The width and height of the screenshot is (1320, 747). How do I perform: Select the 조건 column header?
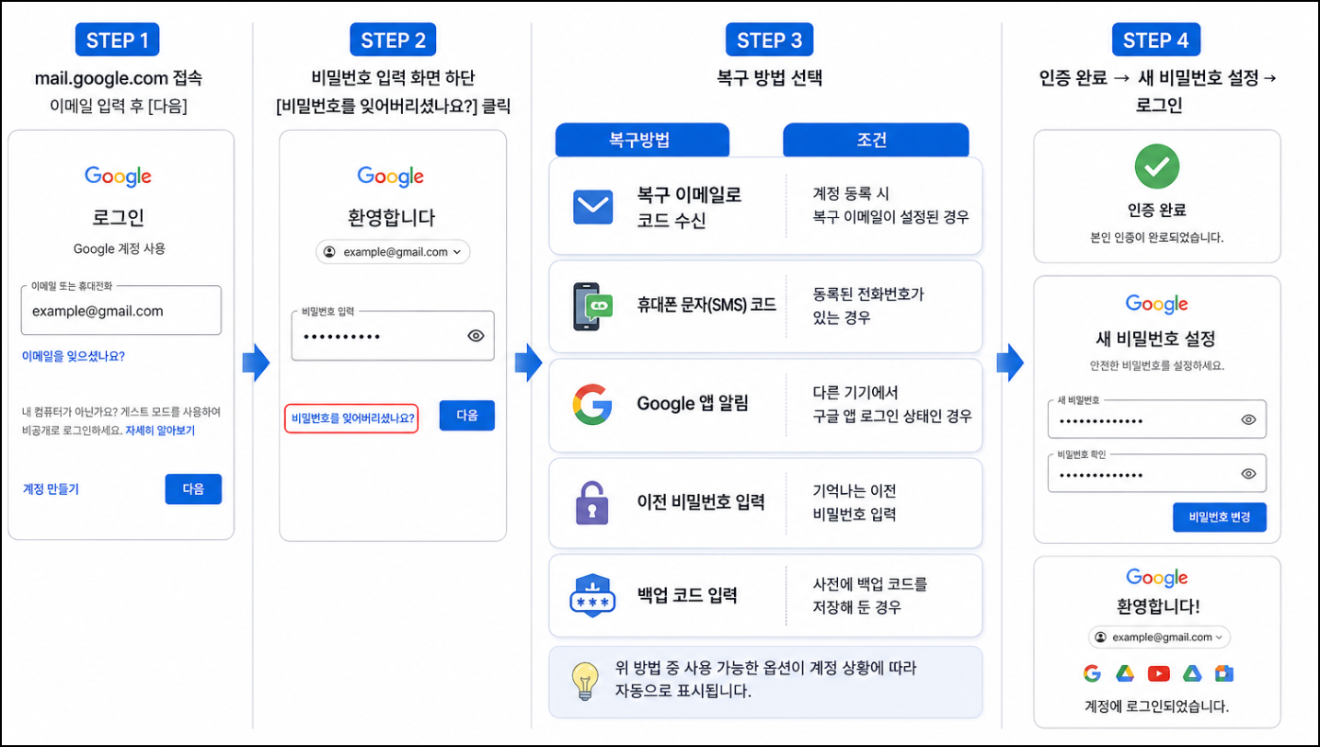point(876,141)
